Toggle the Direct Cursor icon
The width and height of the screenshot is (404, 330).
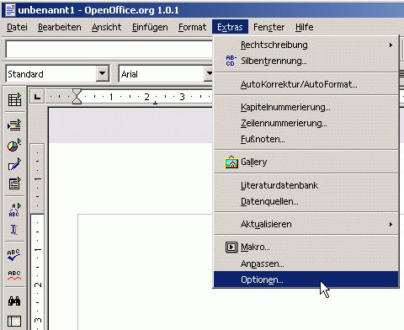point(14,230)
